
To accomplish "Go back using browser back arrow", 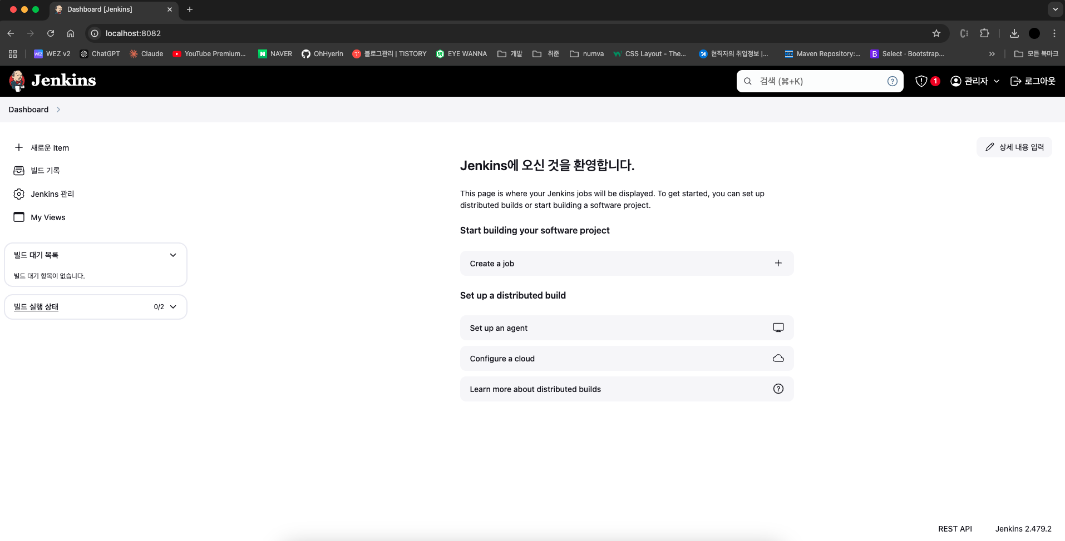I will pos(11,33).
